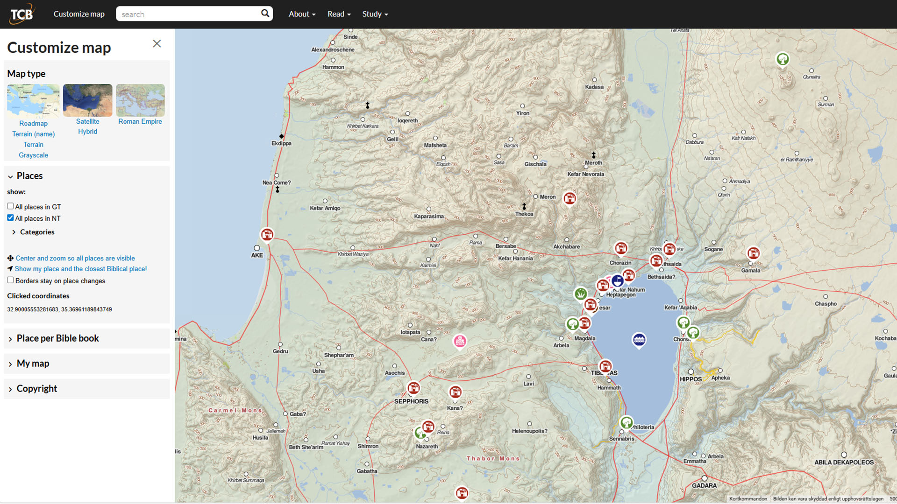The image size is (897, 504).
Task: Uncheck All places in NT
Action: (10, 218)
